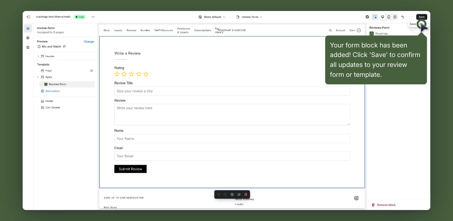Switch to mobile preview view
Image resolution: width=453 pixels, height=221 pixels.
(x=389, y=17)
